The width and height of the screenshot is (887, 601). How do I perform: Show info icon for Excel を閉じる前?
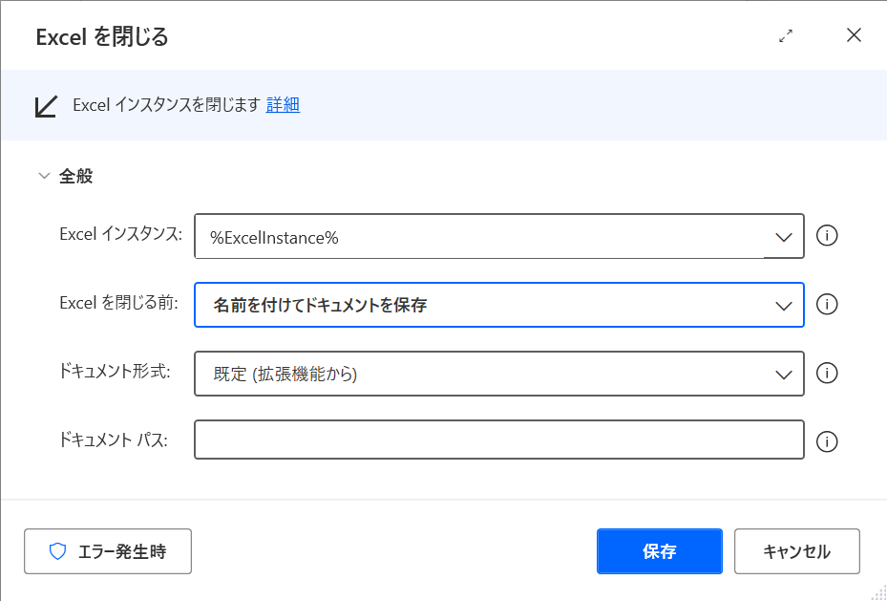pyautogui.click(x=828, y=305)
